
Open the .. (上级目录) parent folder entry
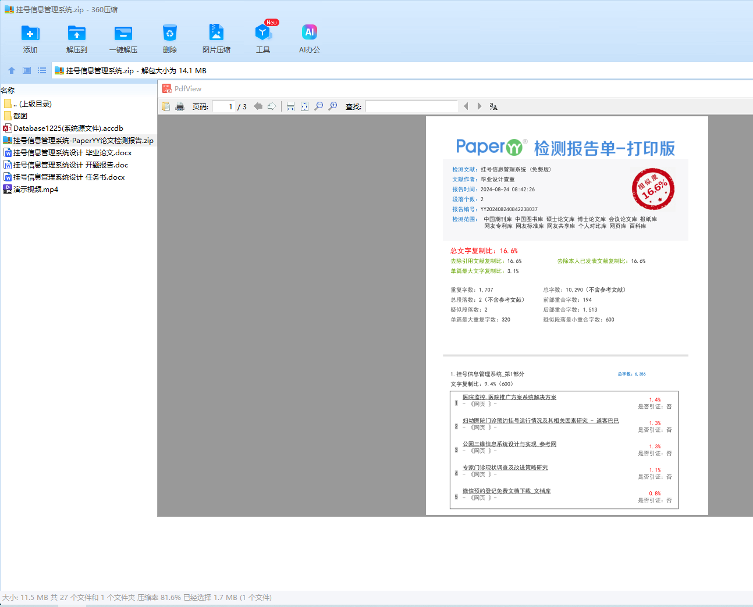(x=27, y=103)
